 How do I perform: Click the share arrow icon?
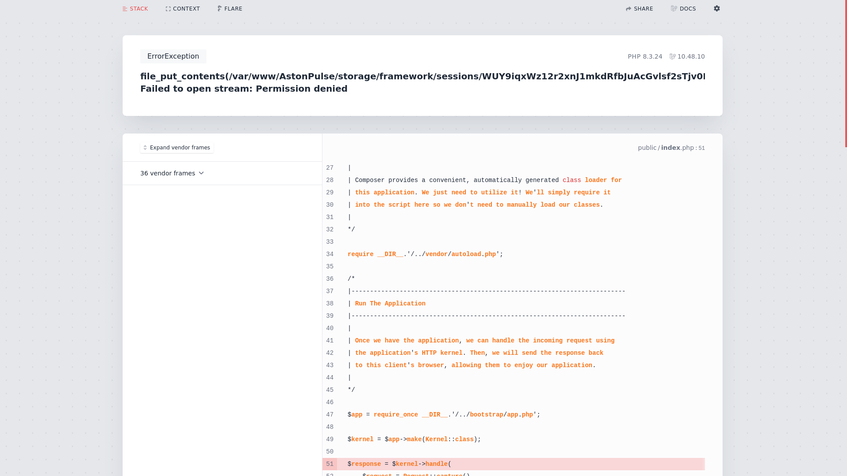(x=629, y=9)
